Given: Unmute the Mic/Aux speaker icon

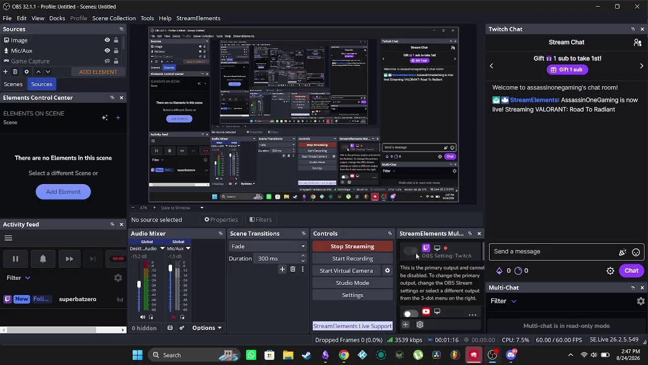Looking at the screenshot, I should click(x=174, y=317).
